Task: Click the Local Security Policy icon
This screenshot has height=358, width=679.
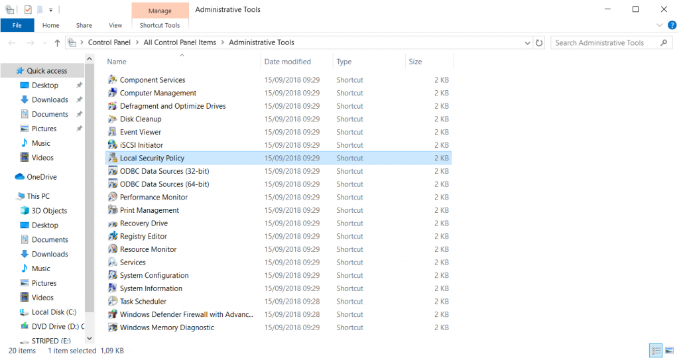Action: pyautogui.click(x=113, y=158)
